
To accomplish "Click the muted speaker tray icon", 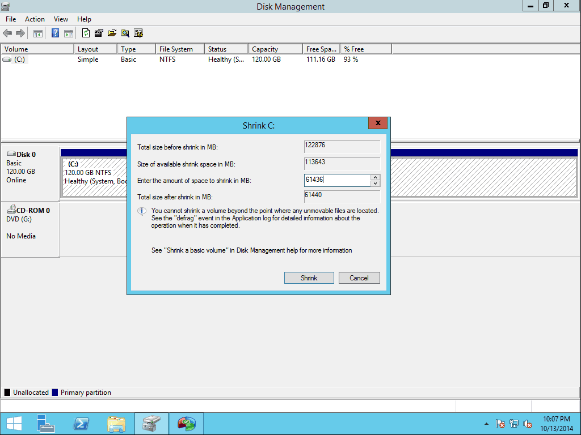I will coord(528,424).
